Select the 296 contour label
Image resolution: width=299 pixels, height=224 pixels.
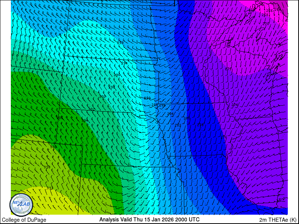[x=117, y=75]
